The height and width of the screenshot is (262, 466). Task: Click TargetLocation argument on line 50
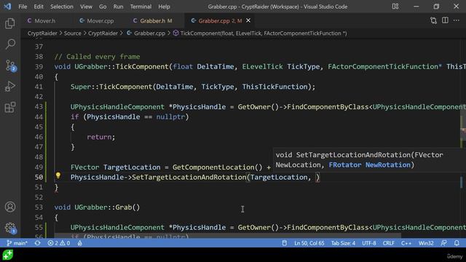tap(278, 178)
